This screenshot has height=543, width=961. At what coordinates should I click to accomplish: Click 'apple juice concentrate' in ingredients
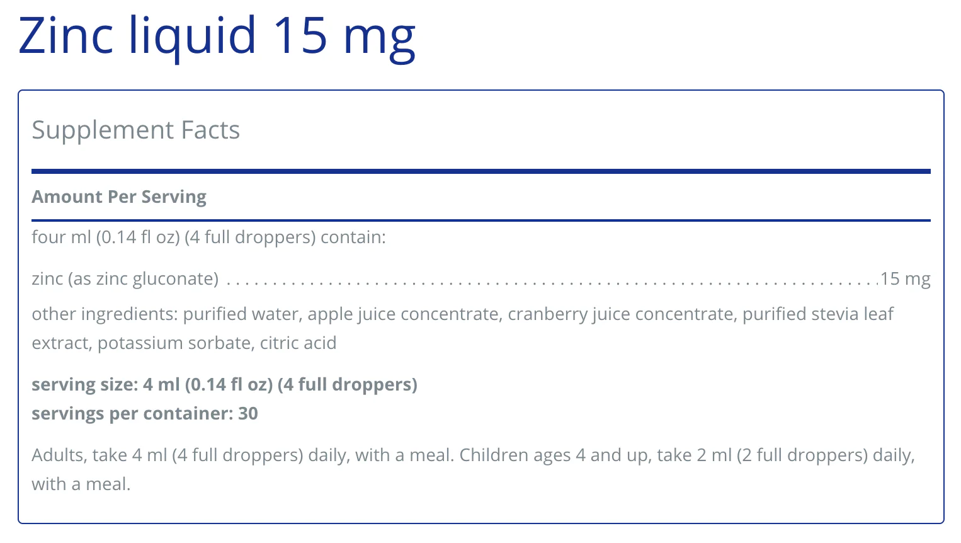coord(403,314)
